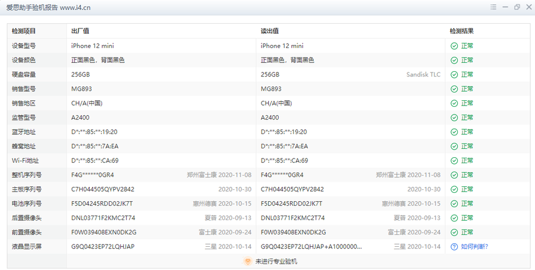Click the green check icon for 整机序列号 row
This screenshot has height=270, width=535.
pyautogui.click(x=454, y=175)
